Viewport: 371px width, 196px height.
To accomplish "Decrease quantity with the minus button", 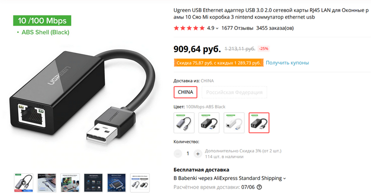I will (x=178, y=154).
